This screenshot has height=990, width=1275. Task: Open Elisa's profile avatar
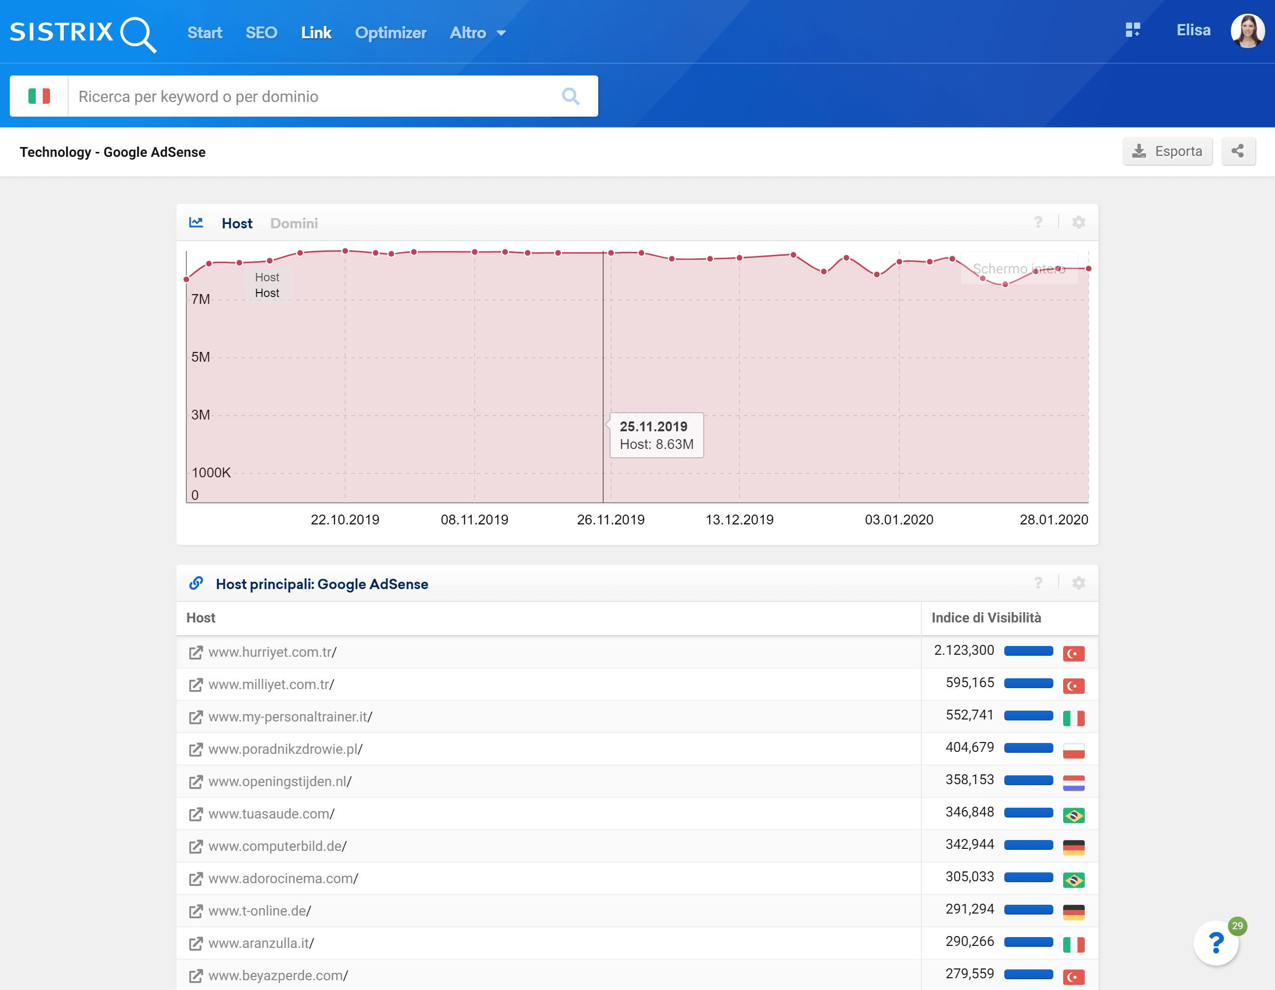click(x=1248, y=30)
